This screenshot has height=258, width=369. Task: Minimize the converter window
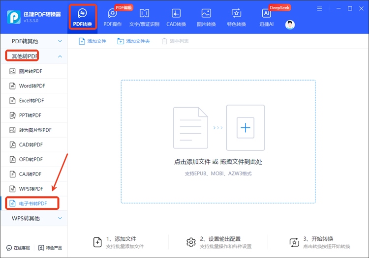pyautogui.click(x=338, y=8)
